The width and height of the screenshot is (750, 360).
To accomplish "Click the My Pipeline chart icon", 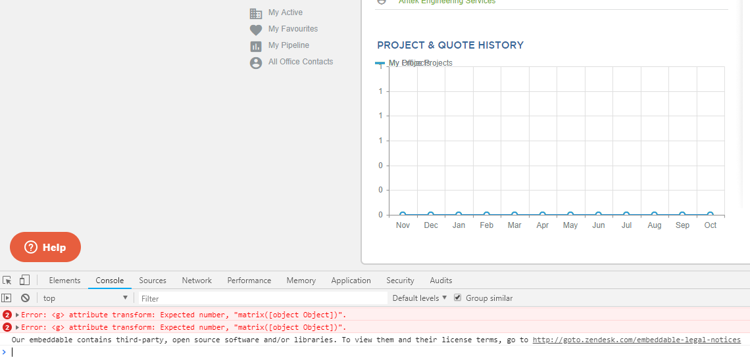I will tap(256, 46).
